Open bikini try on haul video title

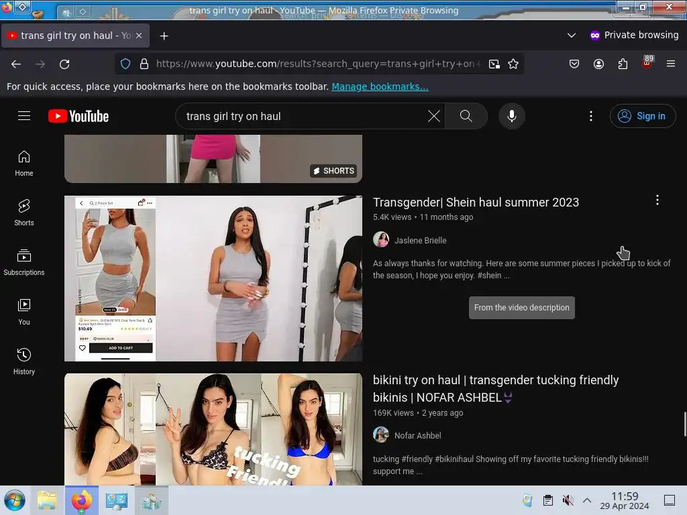coord(496,388)
